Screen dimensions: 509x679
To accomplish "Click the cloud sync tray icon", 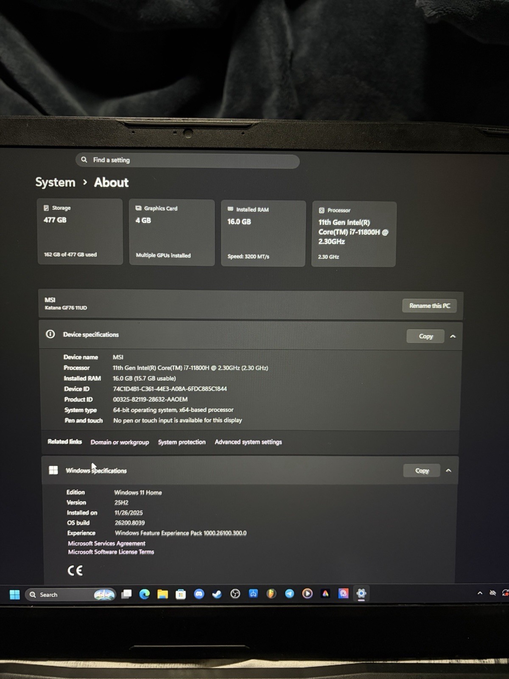I will pyautogui.click(x=493, y=593).
